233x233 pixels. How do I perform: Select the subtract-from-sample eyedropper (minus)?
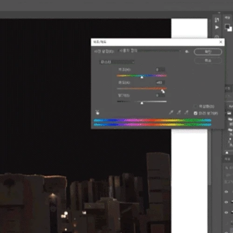(186, 112)
